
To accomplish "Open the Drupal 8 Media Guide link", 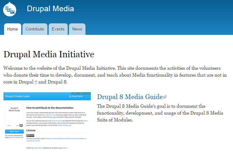I will (130, 97).
